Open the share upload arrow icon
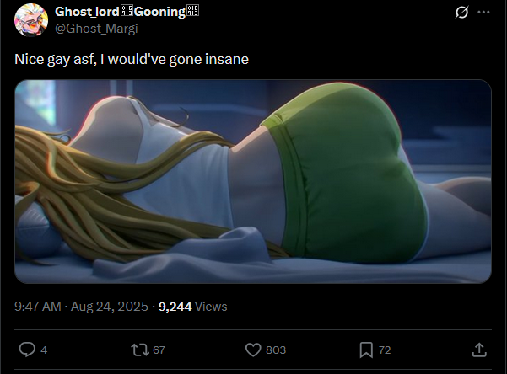The height and width of the screenshot is (374, 507). coord(479,350)
